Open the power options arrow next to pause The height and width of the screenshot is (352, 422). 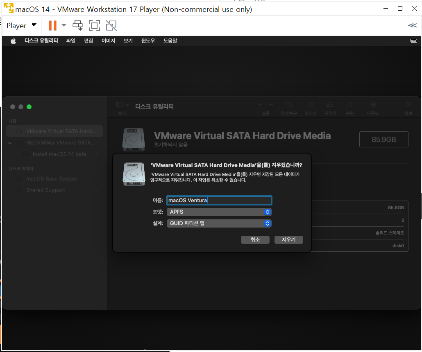point(64,25)
